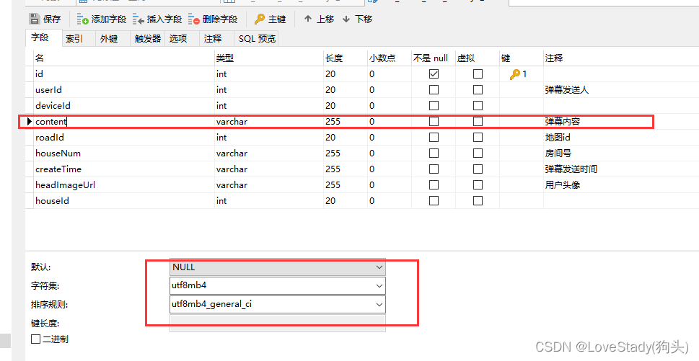This screenshot has width=699, height=361.
Task: Click comment 弹幕发送人 in userId row
Action: coord(566,90)
